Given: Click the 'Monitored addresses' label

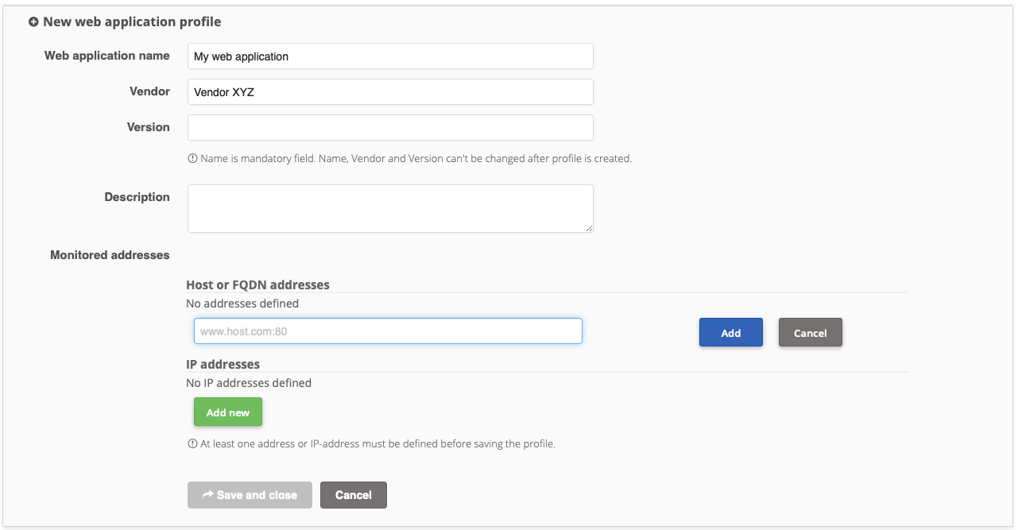Looking at the screenshot, I should 110,255.
